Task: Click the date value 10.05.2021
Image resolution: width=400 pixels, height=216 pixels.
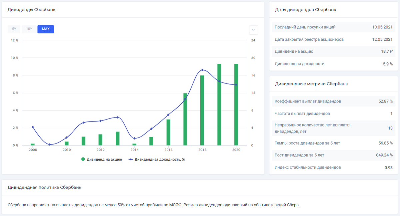Action: [383, 27]
